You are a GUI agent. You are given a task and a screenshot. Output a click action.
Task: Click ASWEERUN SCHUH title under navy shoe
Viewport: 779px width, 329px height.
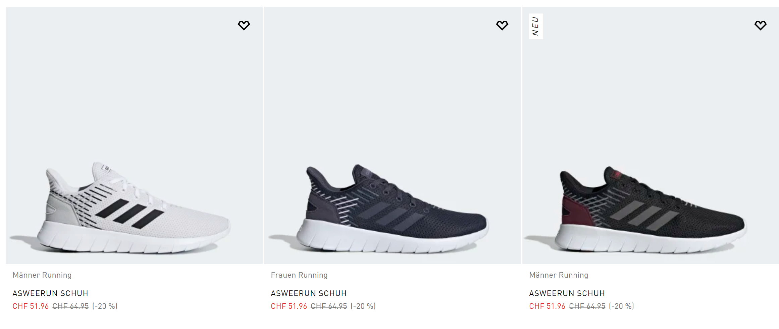309,293
